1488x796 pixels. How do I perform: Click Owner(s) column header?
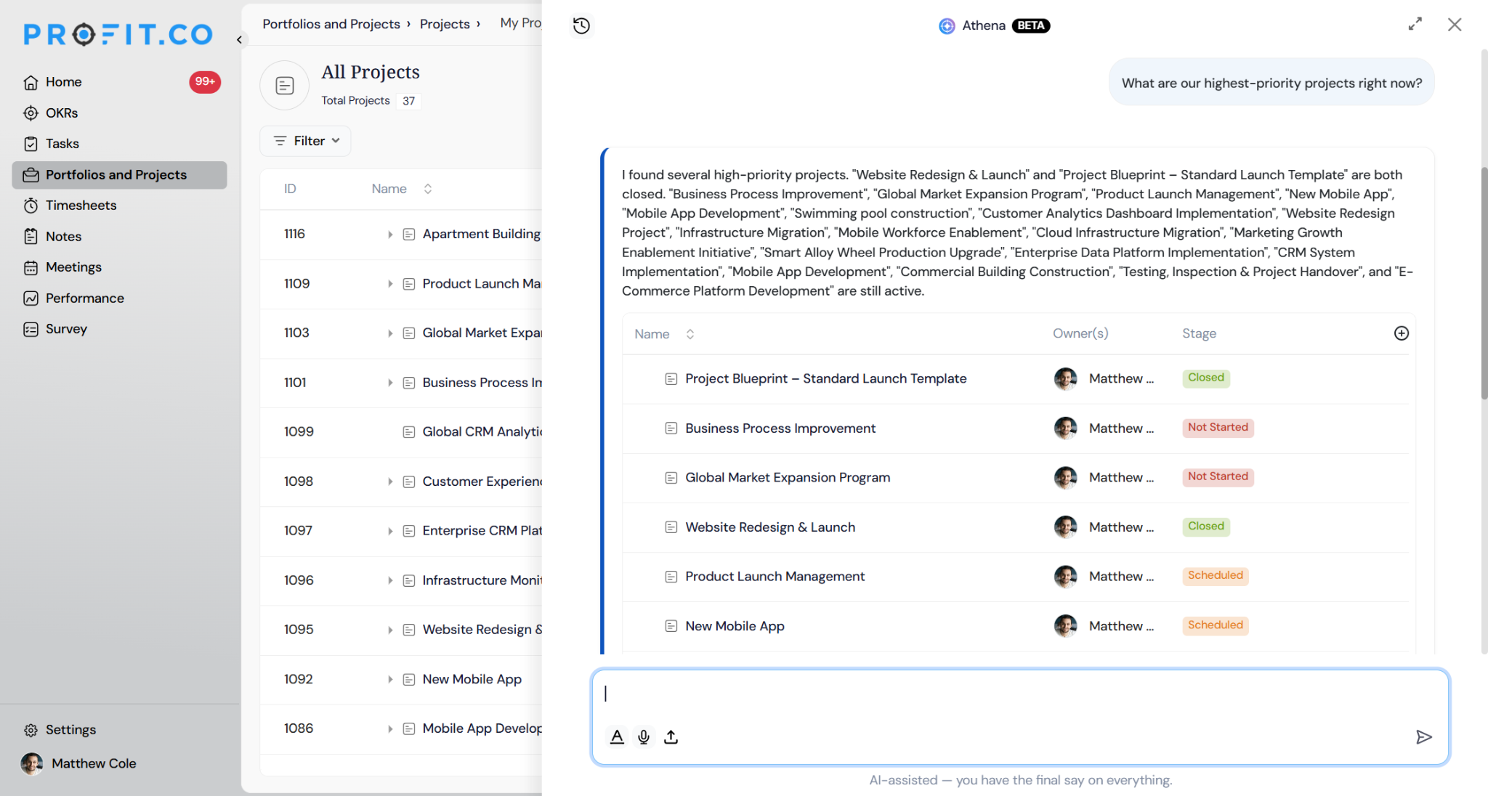point(1080,333)
